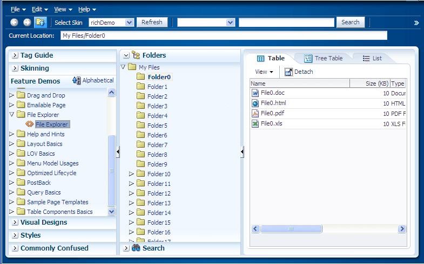Click the search text input field
Screen dimensions: 424x264
point(287,23)
